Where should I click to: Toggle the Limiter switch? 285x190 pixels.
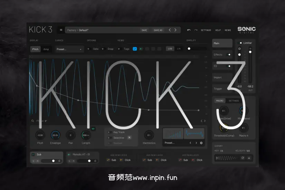pos(240,43)
